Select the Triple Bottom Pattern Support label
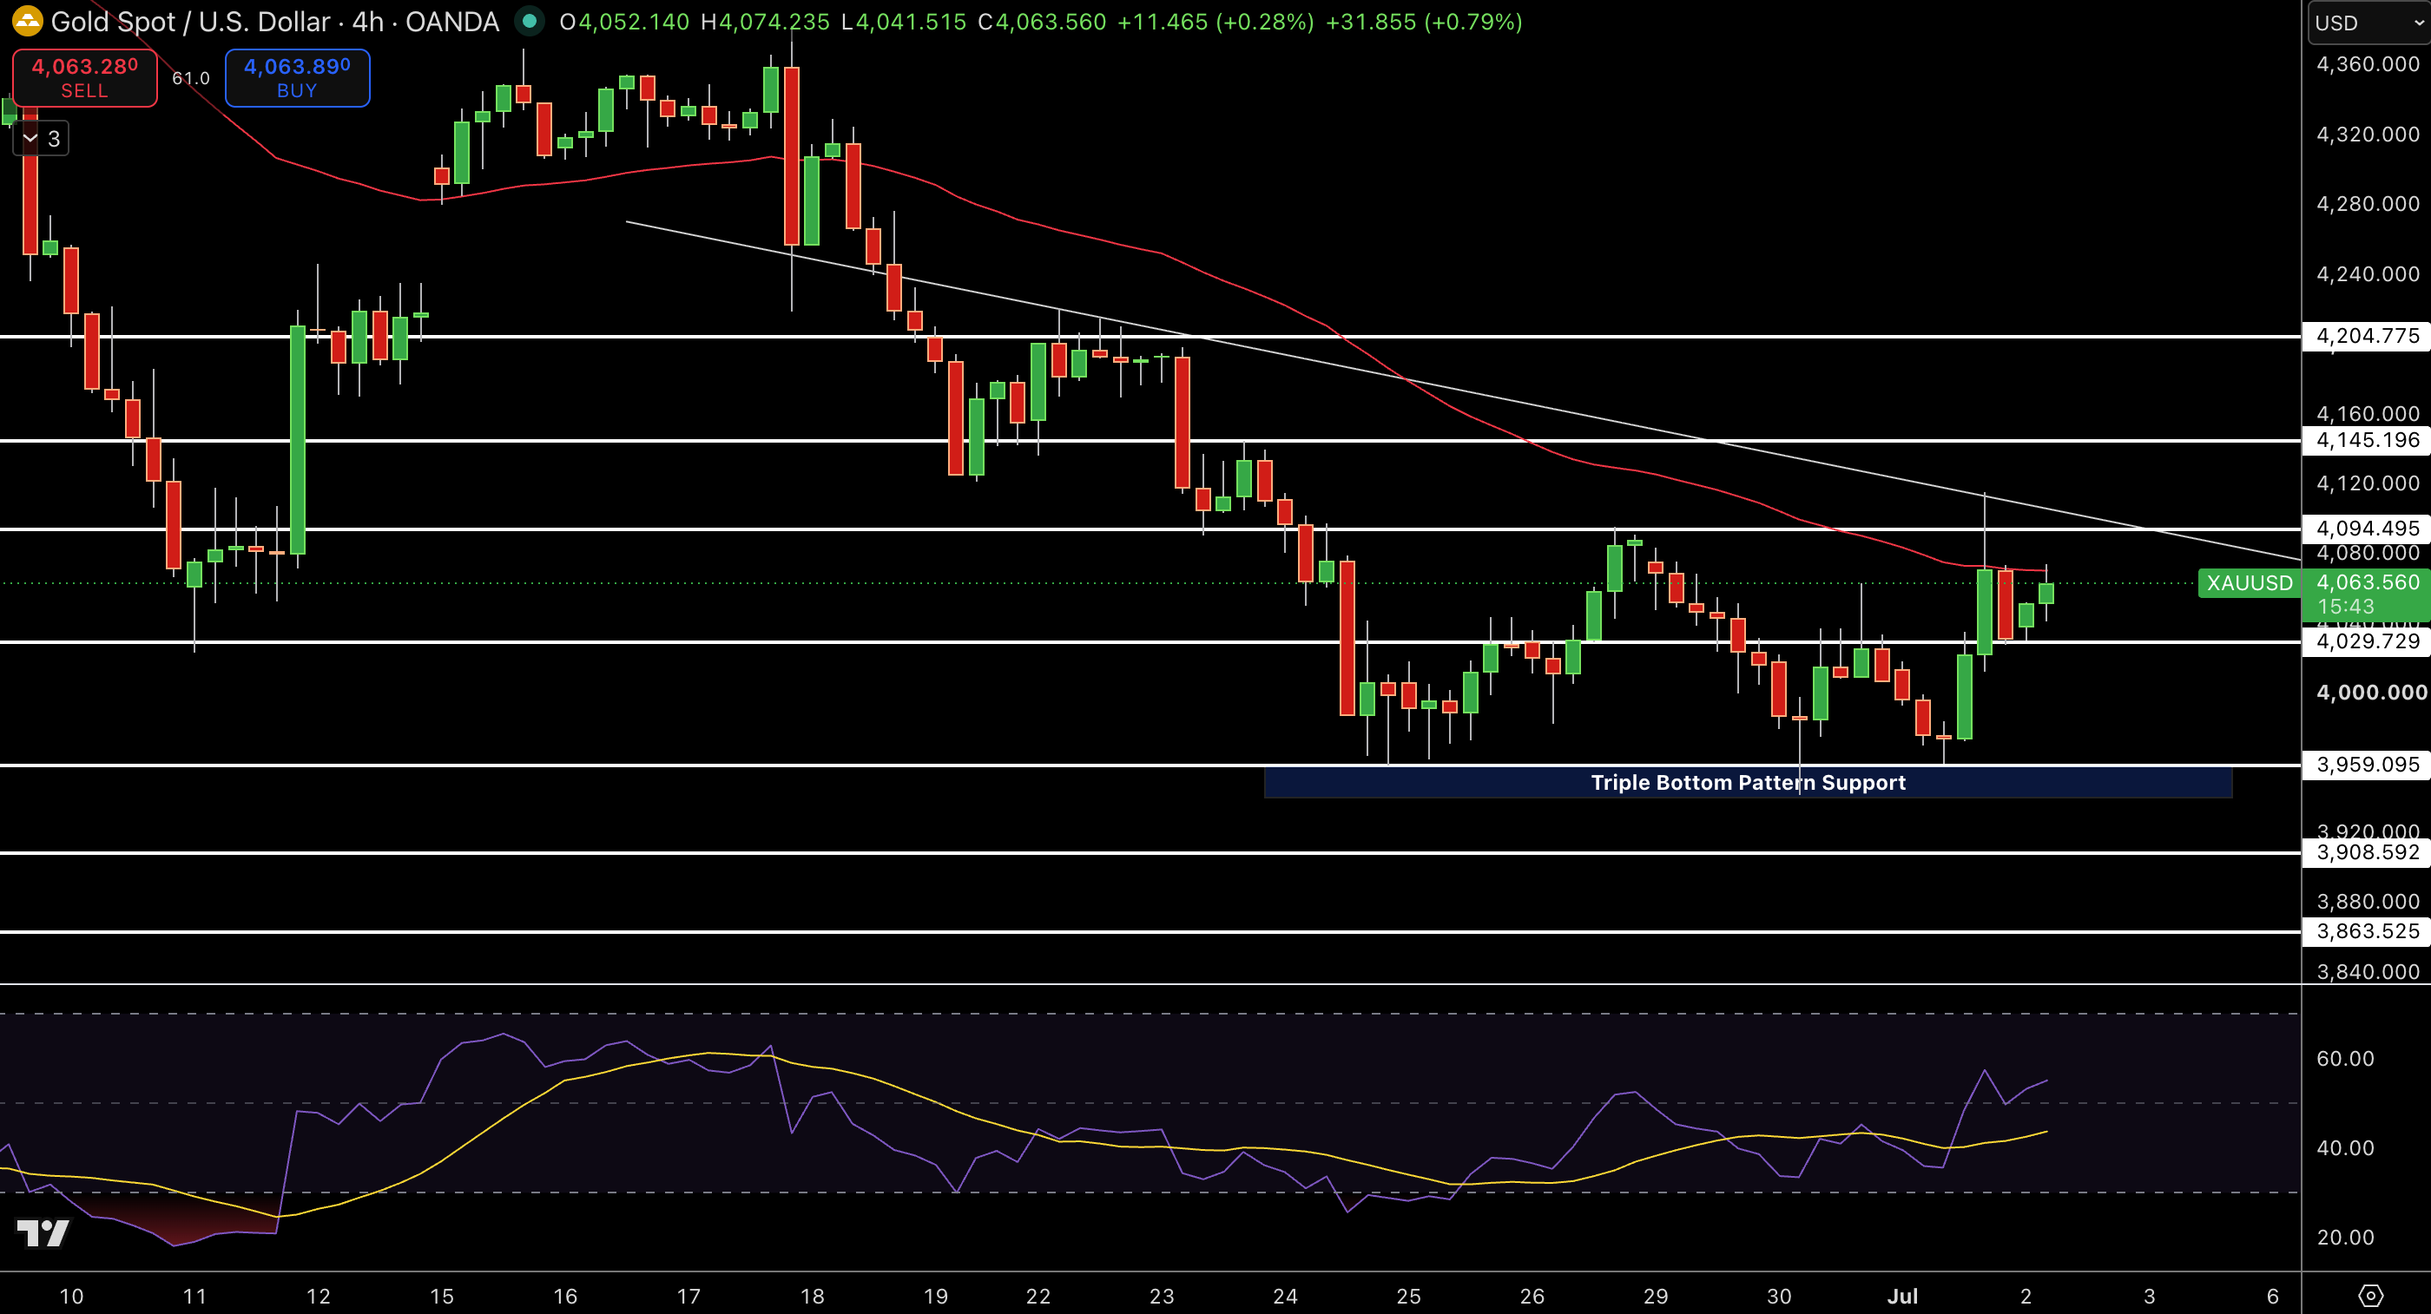 tap(1748, 783)
